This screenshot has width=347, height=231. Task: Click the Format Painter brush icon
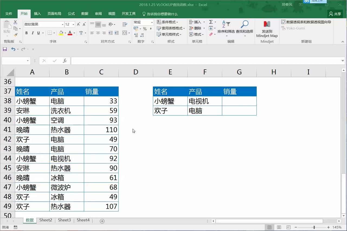tap(15, 35)
